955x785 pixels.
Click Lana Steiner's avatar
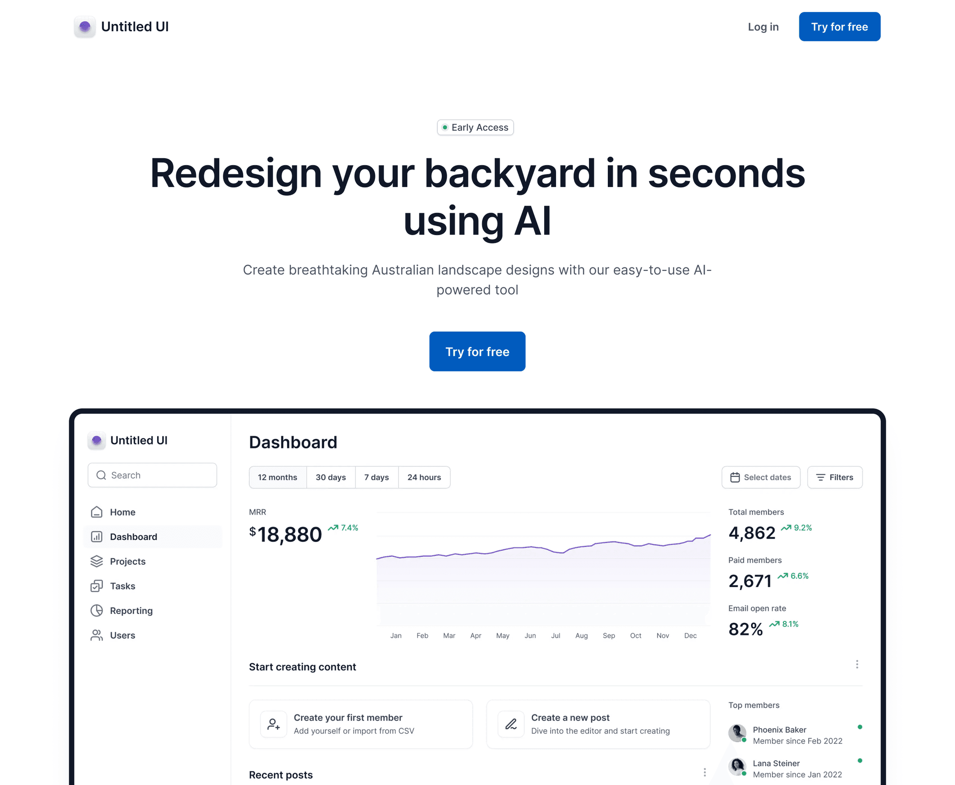coord(737,767)
